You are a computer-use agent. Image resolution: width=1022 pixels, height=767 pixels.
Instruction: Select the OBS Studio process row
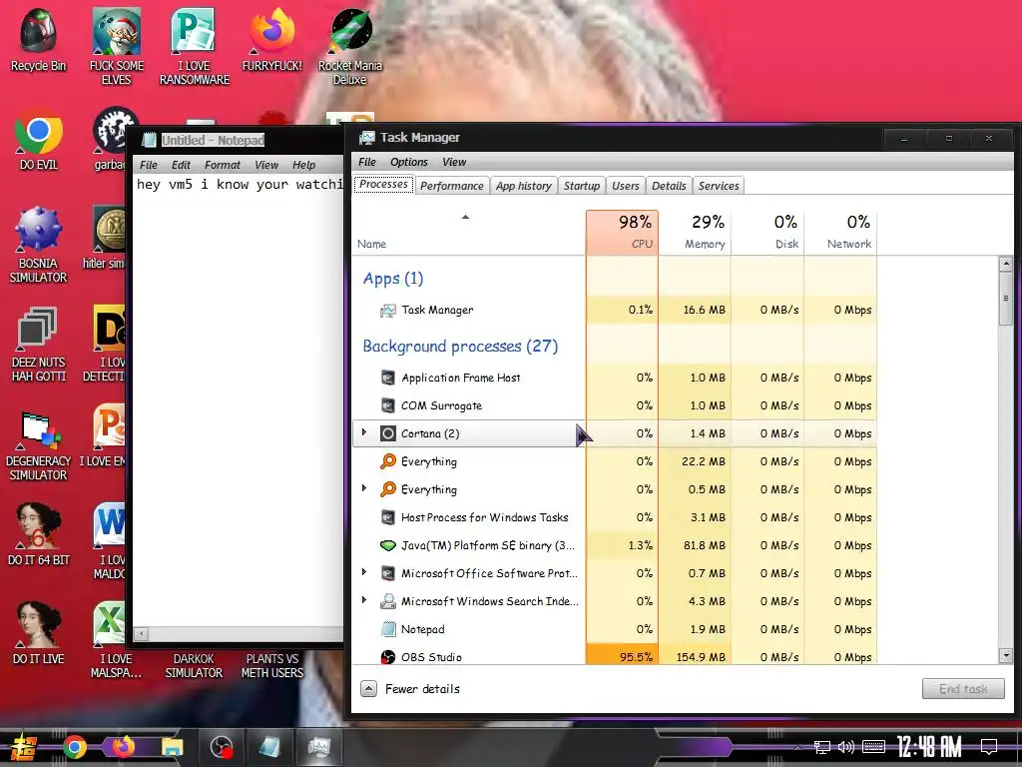(614, 657)
